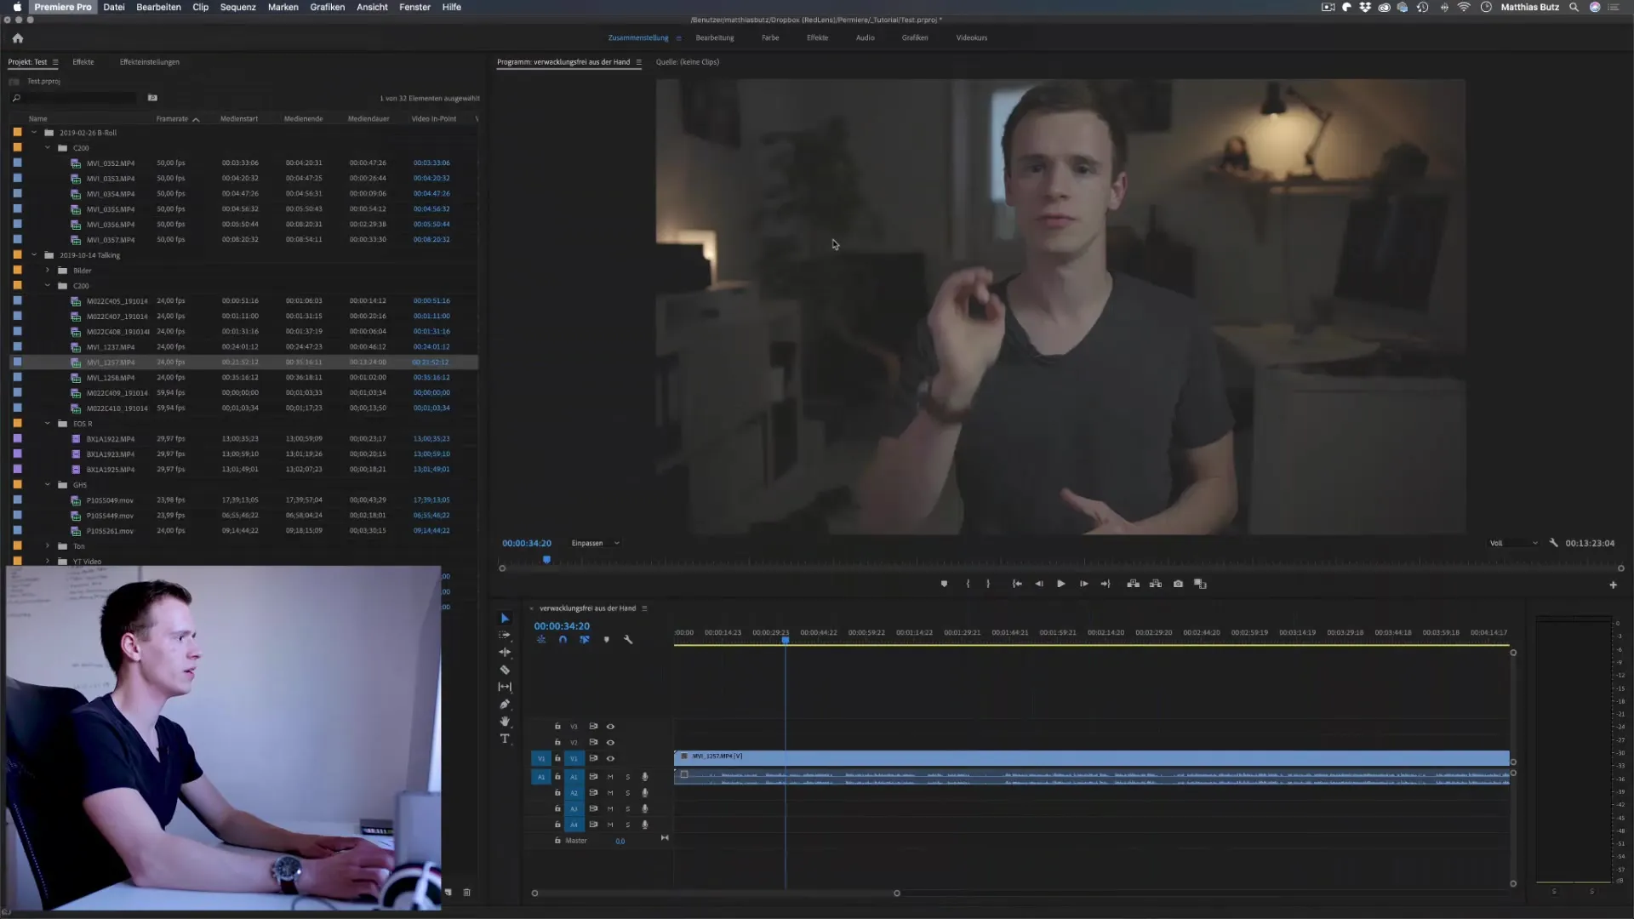The width and height of the screenshot is (1634, 919).
Task: Enable voice-over record on track A3
Action: [645, 809]
